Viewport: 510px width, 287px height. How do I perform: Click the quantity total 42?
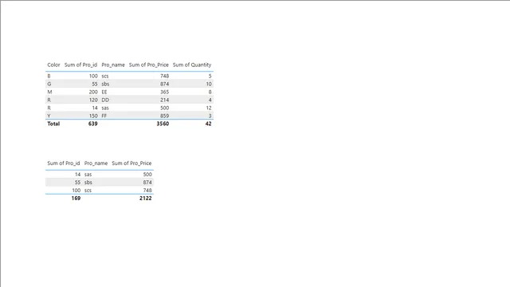point(208,124)
